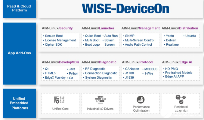Choose the Realtime distribution
The image size is (204, 120).
tap(172, 44)
